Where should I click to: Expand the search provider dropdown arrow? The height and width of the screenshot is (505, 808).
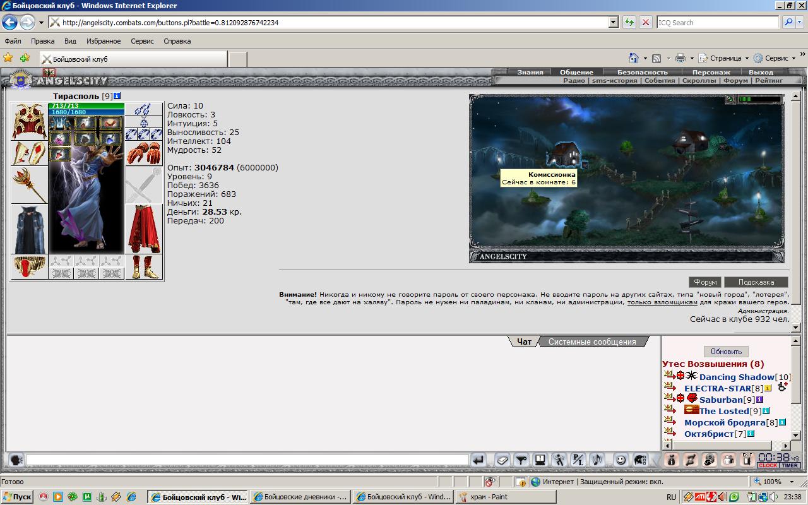pyautogui.click(x=800, y=22)
